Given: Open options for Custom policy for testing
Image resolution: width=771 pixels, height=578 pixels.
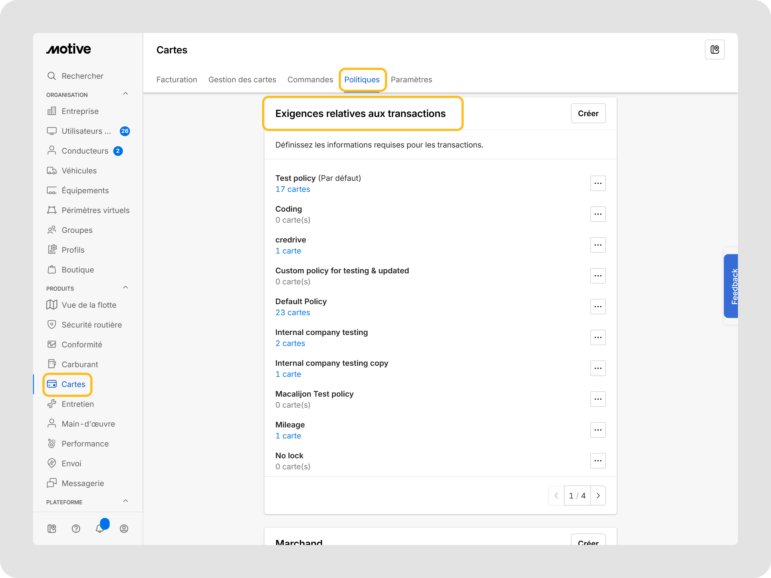Looking at the screenshot, I should 598,276.
